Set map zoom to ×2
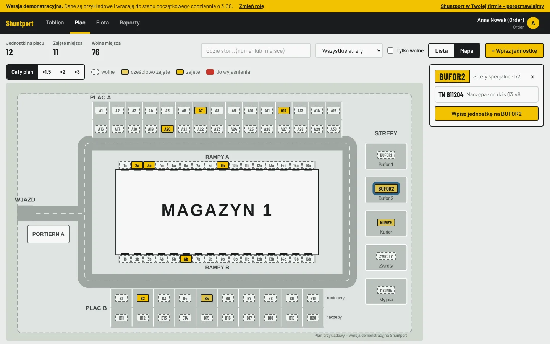Screen dimensions: 550x344 [x=63, y=72]
